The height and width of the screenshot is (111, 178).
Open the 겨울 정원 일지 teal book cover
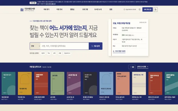(8, 83)
